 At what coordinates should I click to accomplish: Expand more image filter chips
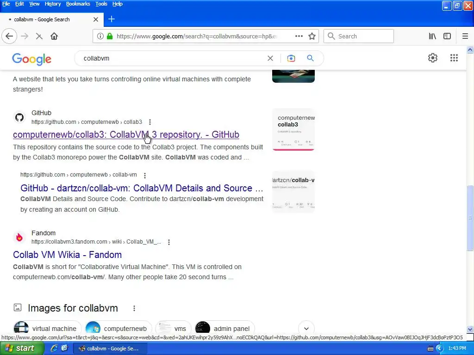coord(306,328)
